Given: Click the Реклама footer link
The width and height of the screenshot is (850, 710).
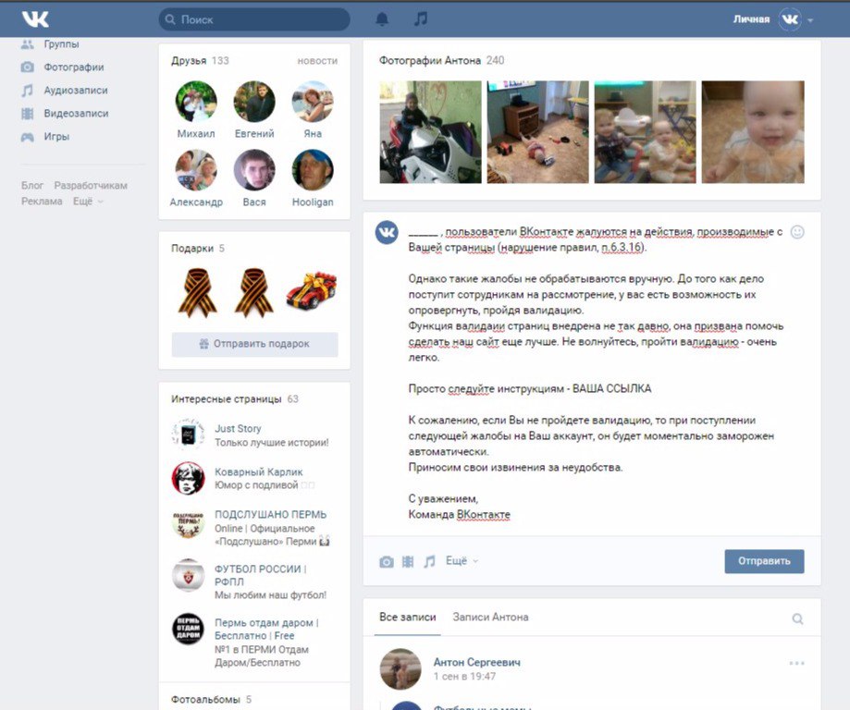Looking at the screenshot, I should pos(42,202).
